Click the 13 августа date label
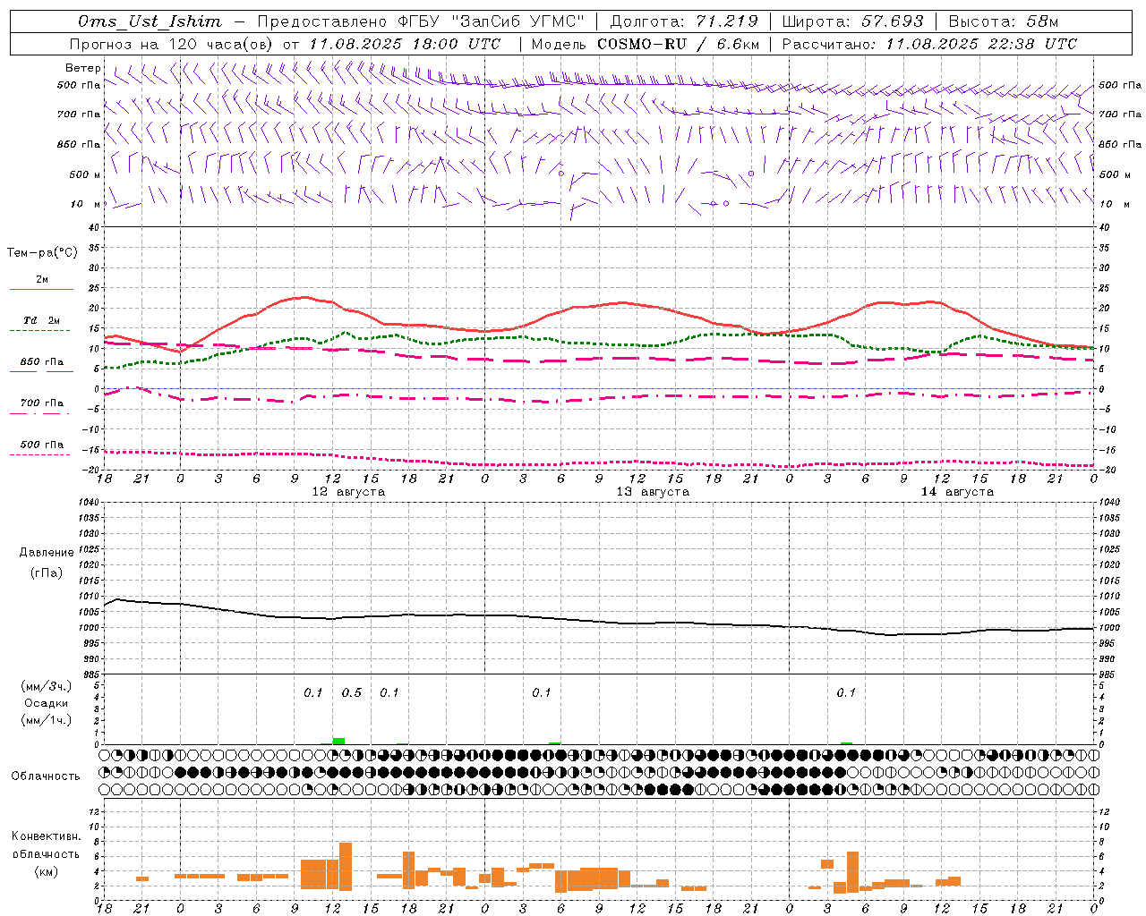The image size is (1146, 916). (x=653, y=492)
